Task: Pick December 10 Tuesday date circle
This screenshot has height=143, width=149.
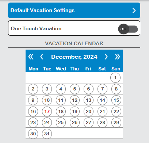Action: tap(47, 100)
